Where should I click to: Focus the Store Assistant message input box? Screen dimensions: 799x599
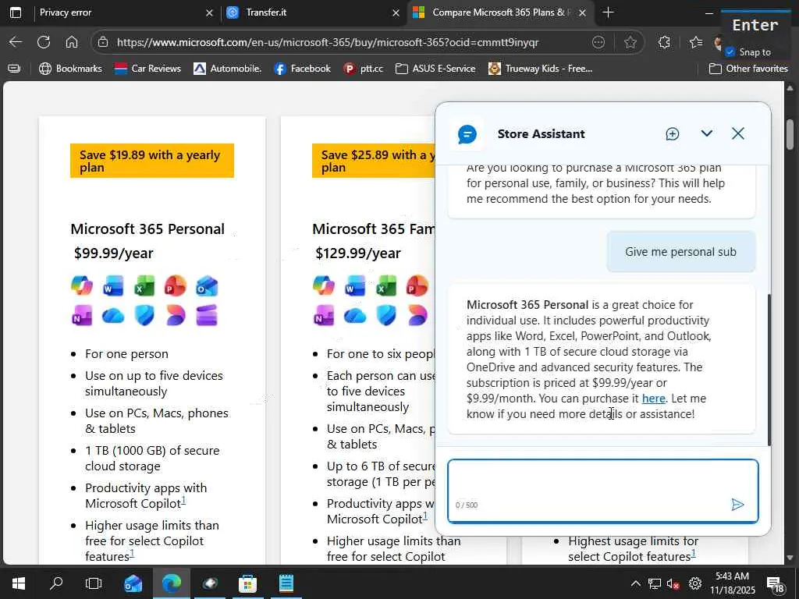pos(603,491)
